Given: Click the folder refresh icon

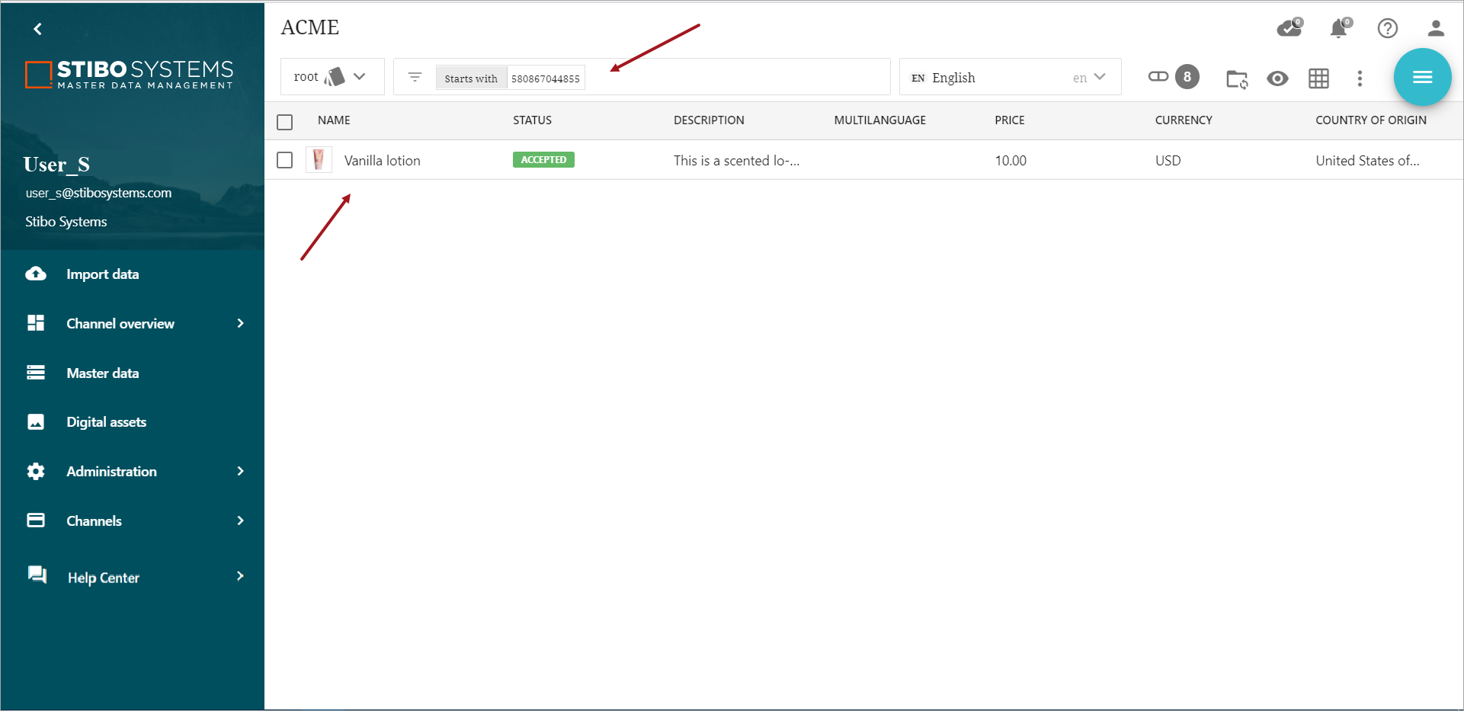Looking at the screenshot, I should 1236,78.
